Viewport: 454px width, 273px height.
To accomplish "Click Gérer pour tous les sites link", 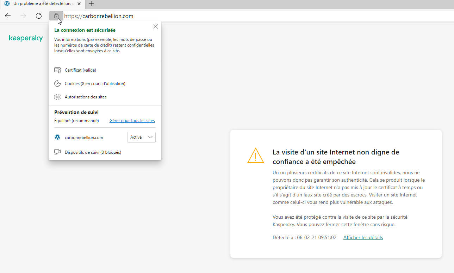I will tap(132, 121).
